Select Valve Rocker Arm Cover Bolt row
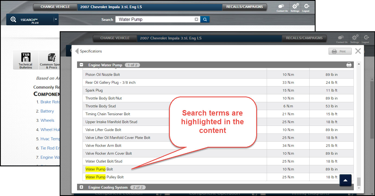 pos(218,153)
